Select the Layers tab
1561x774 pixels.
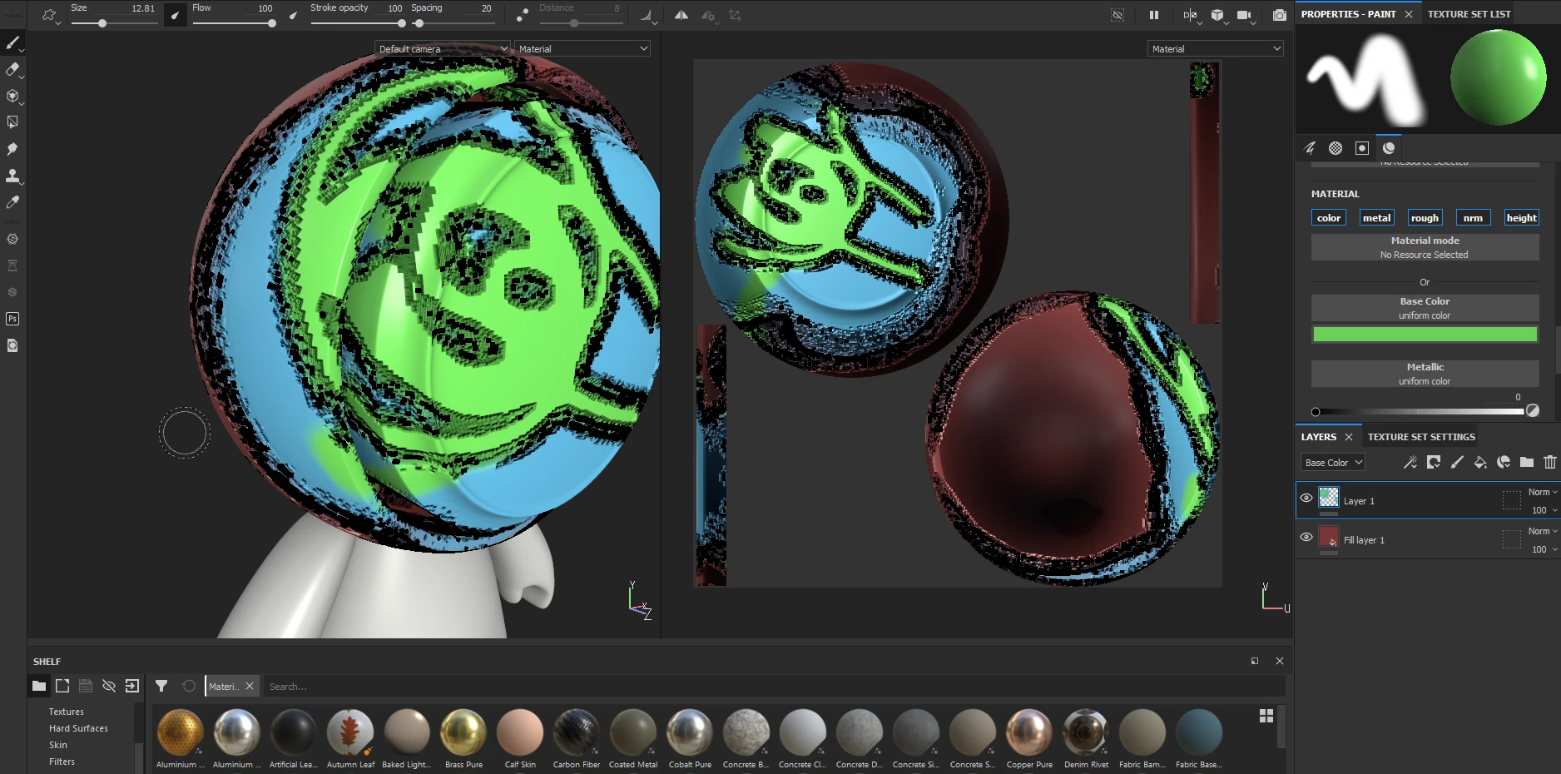click(1319, 437)
